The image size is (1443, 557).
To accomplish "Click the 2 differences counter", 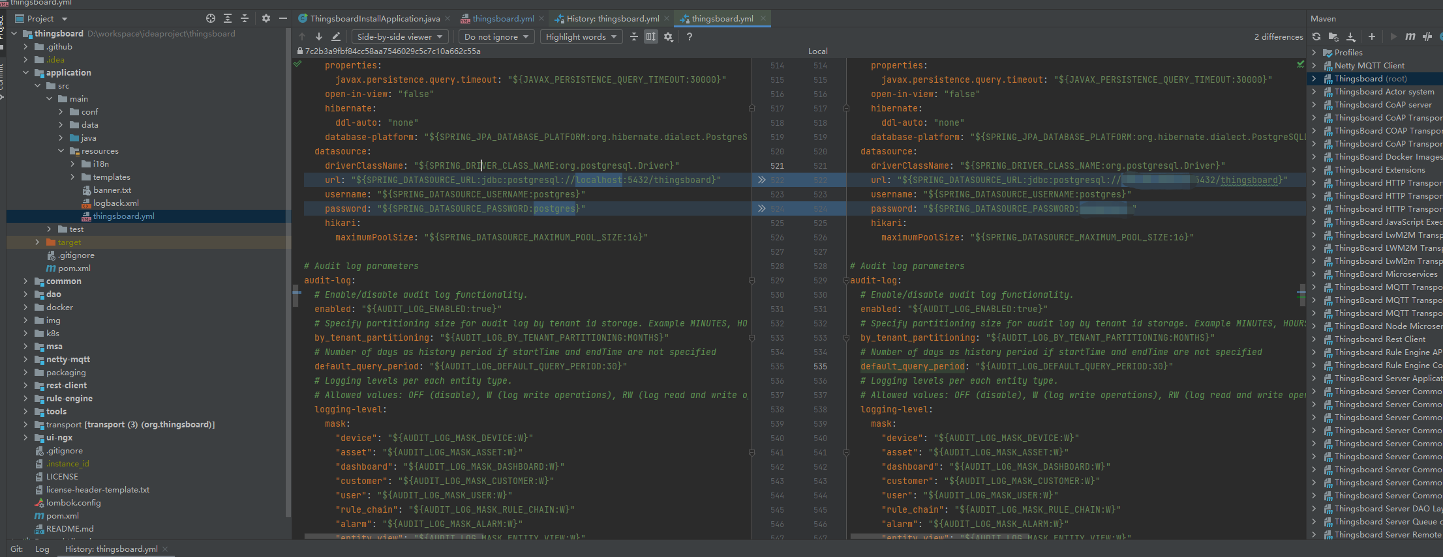I will pyautogui.click(x=1278, y=37).
